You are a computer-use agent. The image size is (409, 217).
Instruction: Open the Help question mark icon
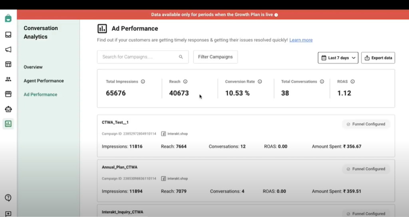pyautogui.click(x=8, y=198)
